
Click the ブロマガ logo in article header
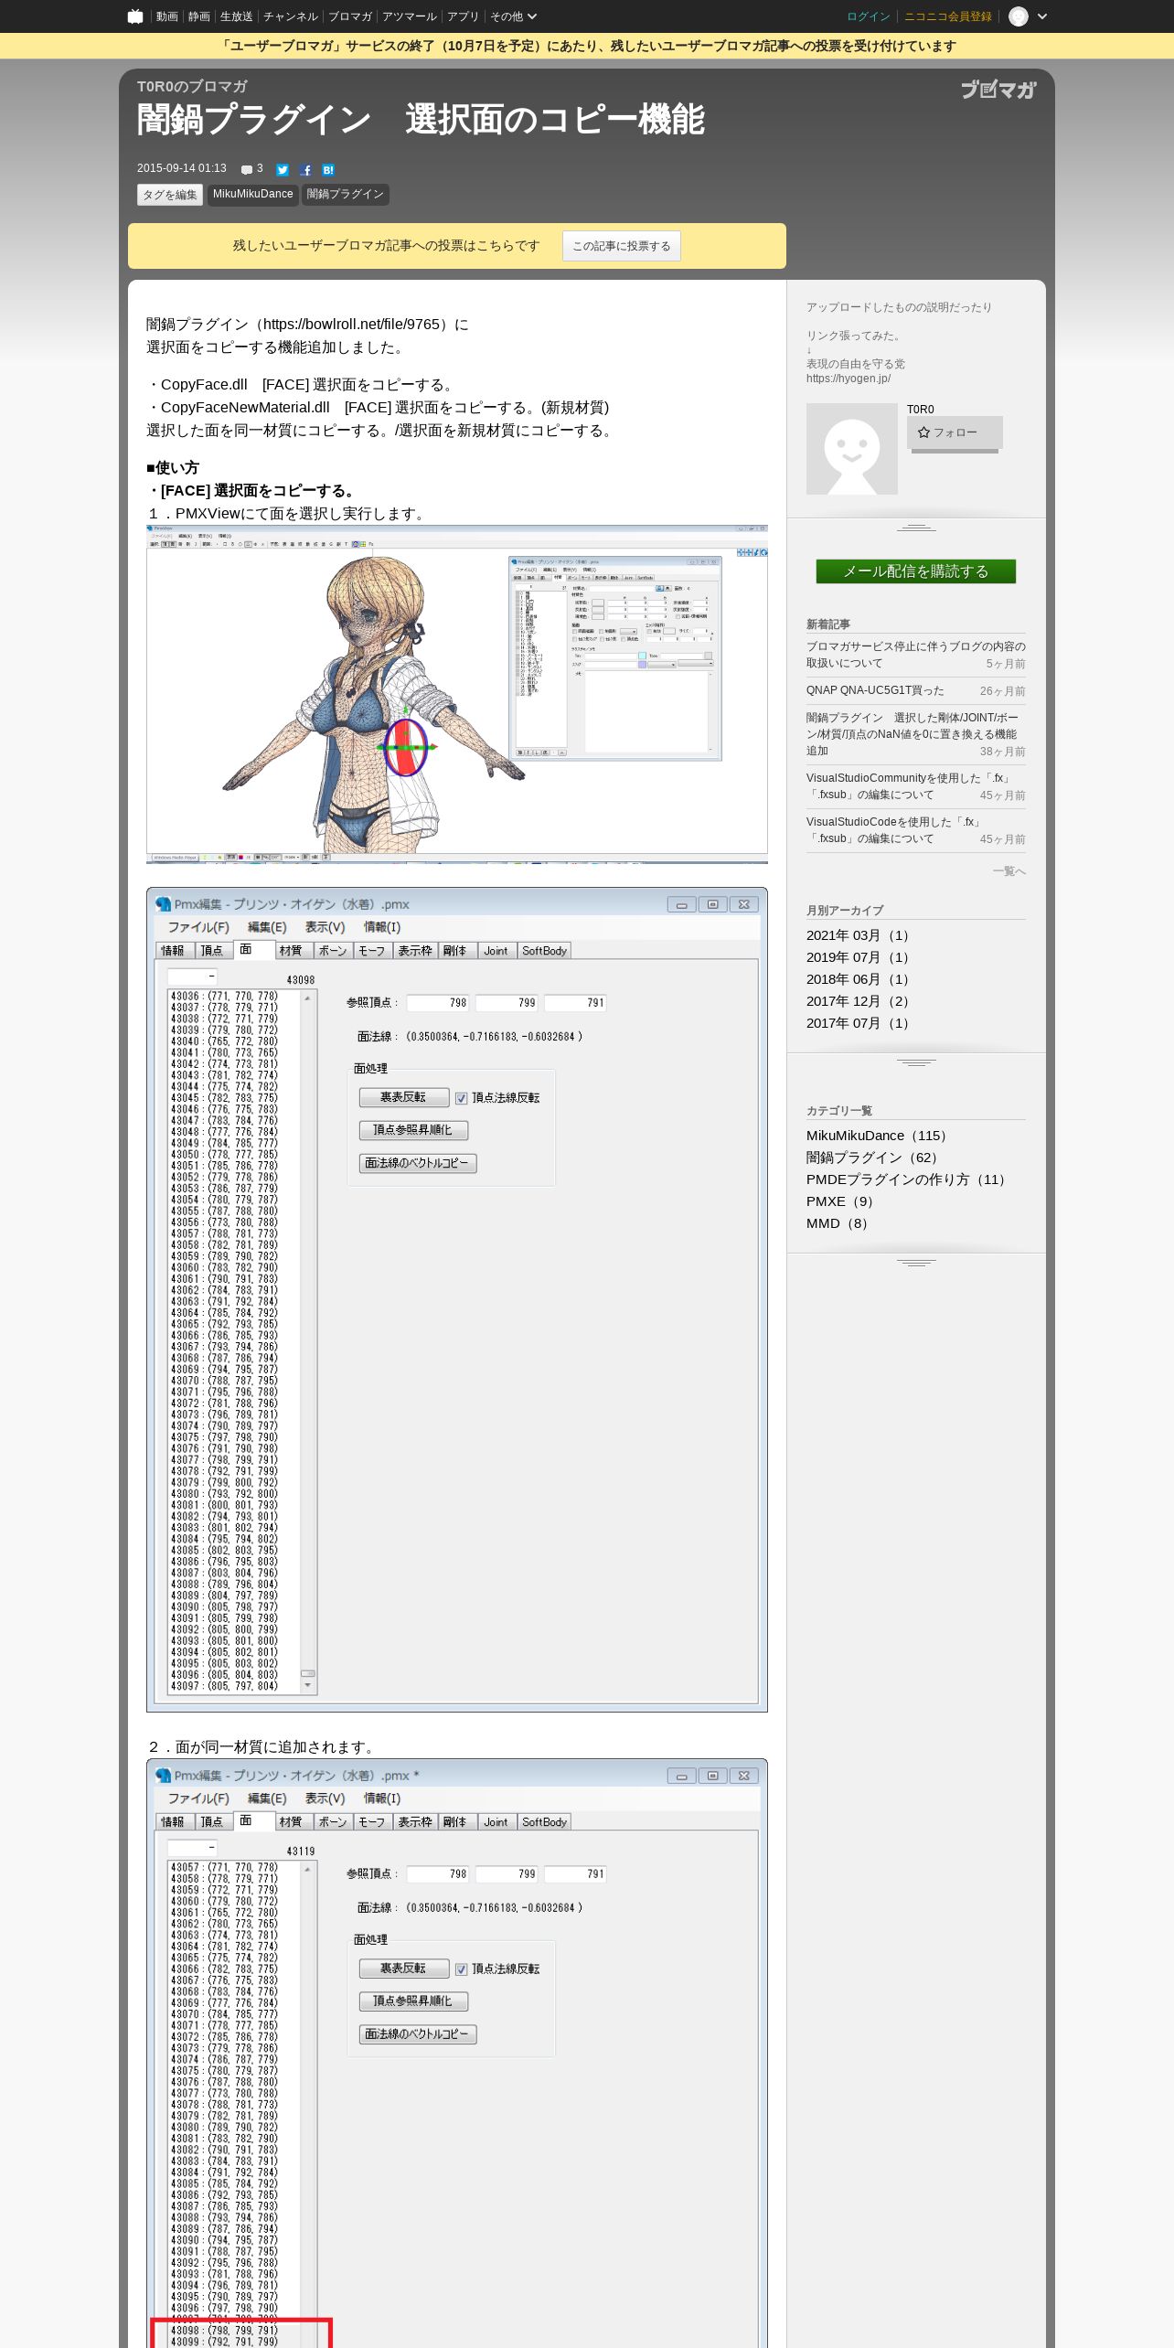click(998, 89)
